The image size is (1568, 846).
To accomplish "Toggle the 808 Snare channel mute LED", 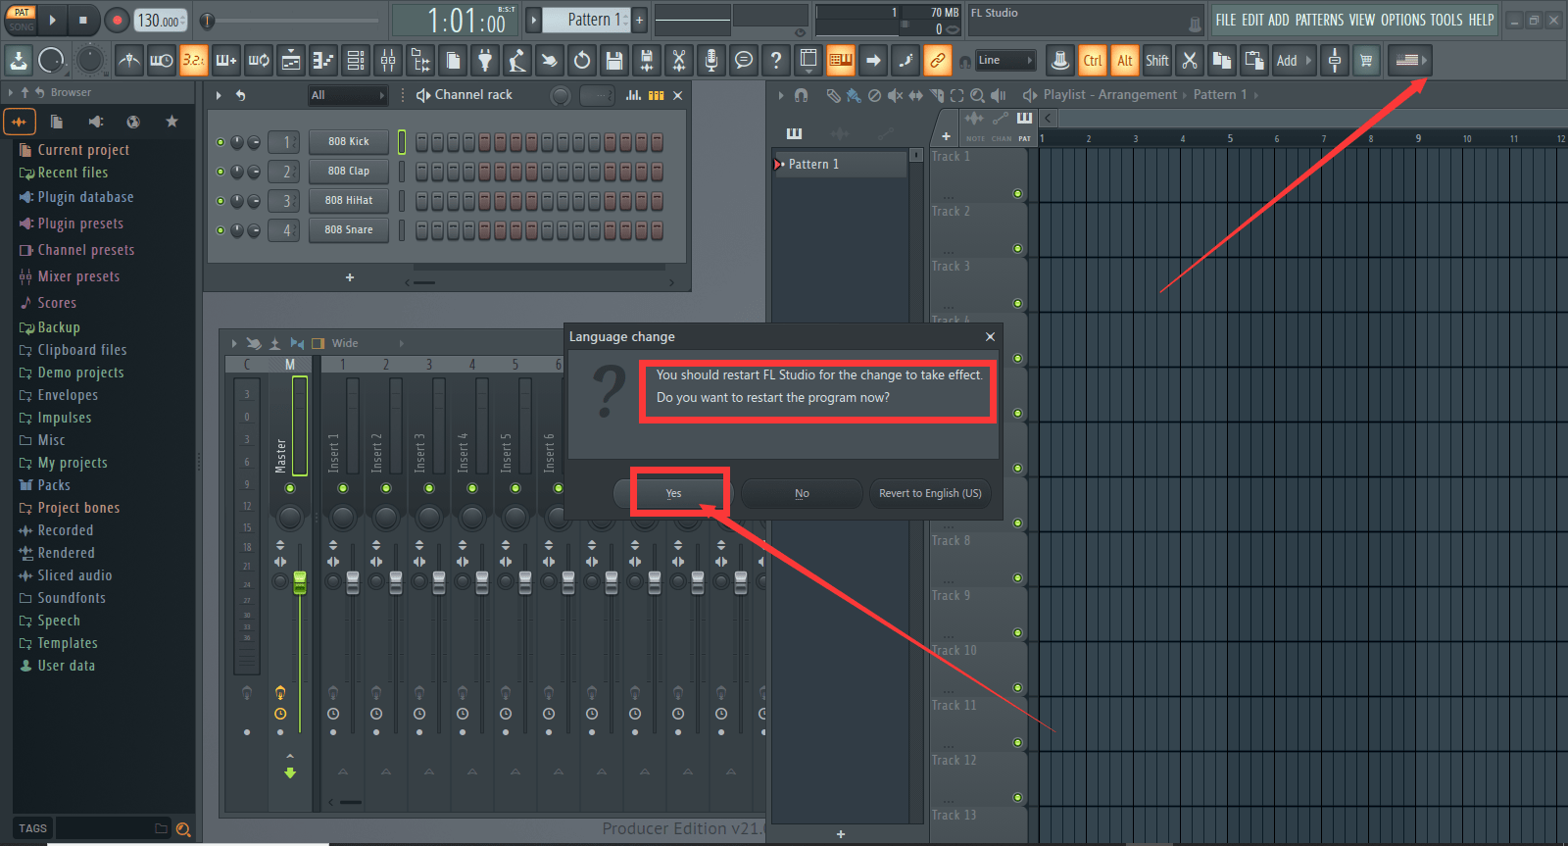I will [220, 230].
